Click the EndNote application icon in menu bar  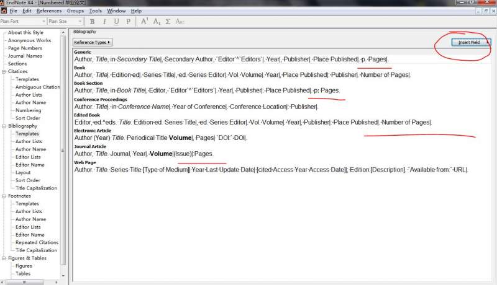tap(4, 11)
